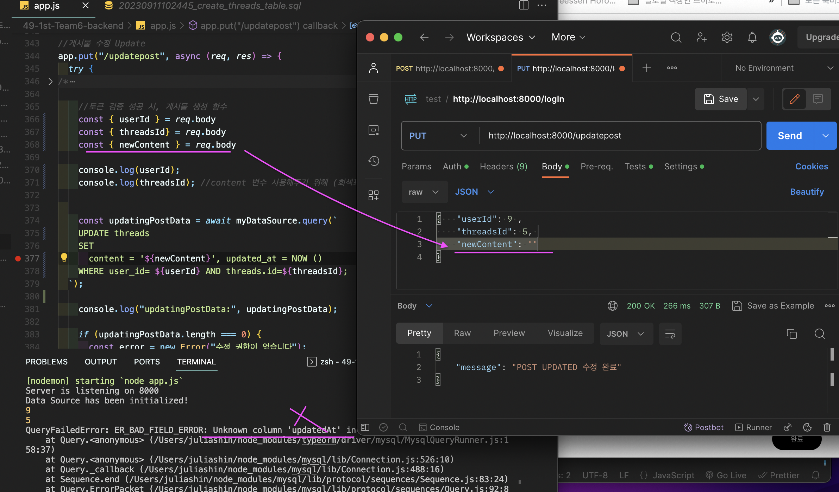This screenshot has height=492, width=839.
Task: Click the trash icon in Postman footer
Action: pos(827,427)
